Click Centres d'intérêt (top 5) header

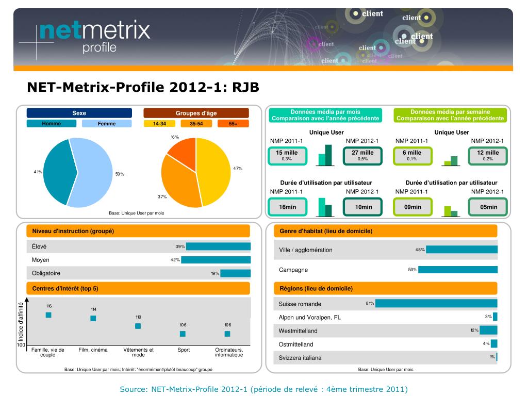click(x=138, y=288)
